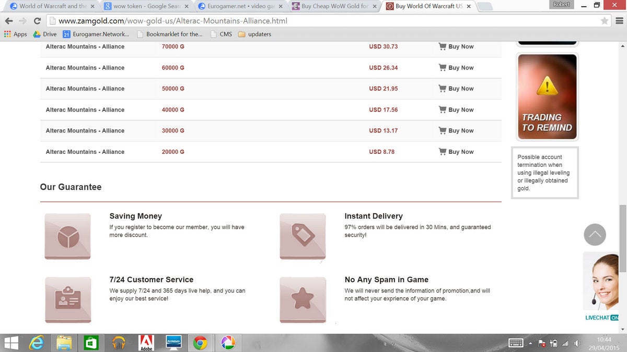Viewport: 627px width, 352px height.
Task: Open the Lenovo taskbar app
Action: coord(173,343)
